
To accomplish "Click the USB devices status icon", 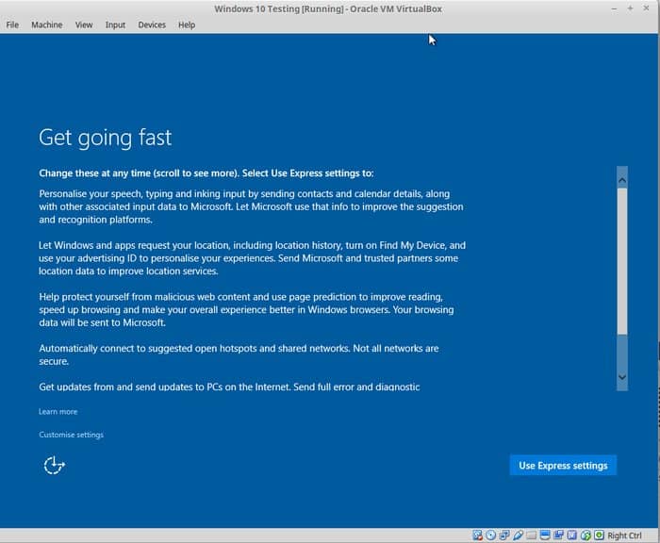I will point(518,535).
